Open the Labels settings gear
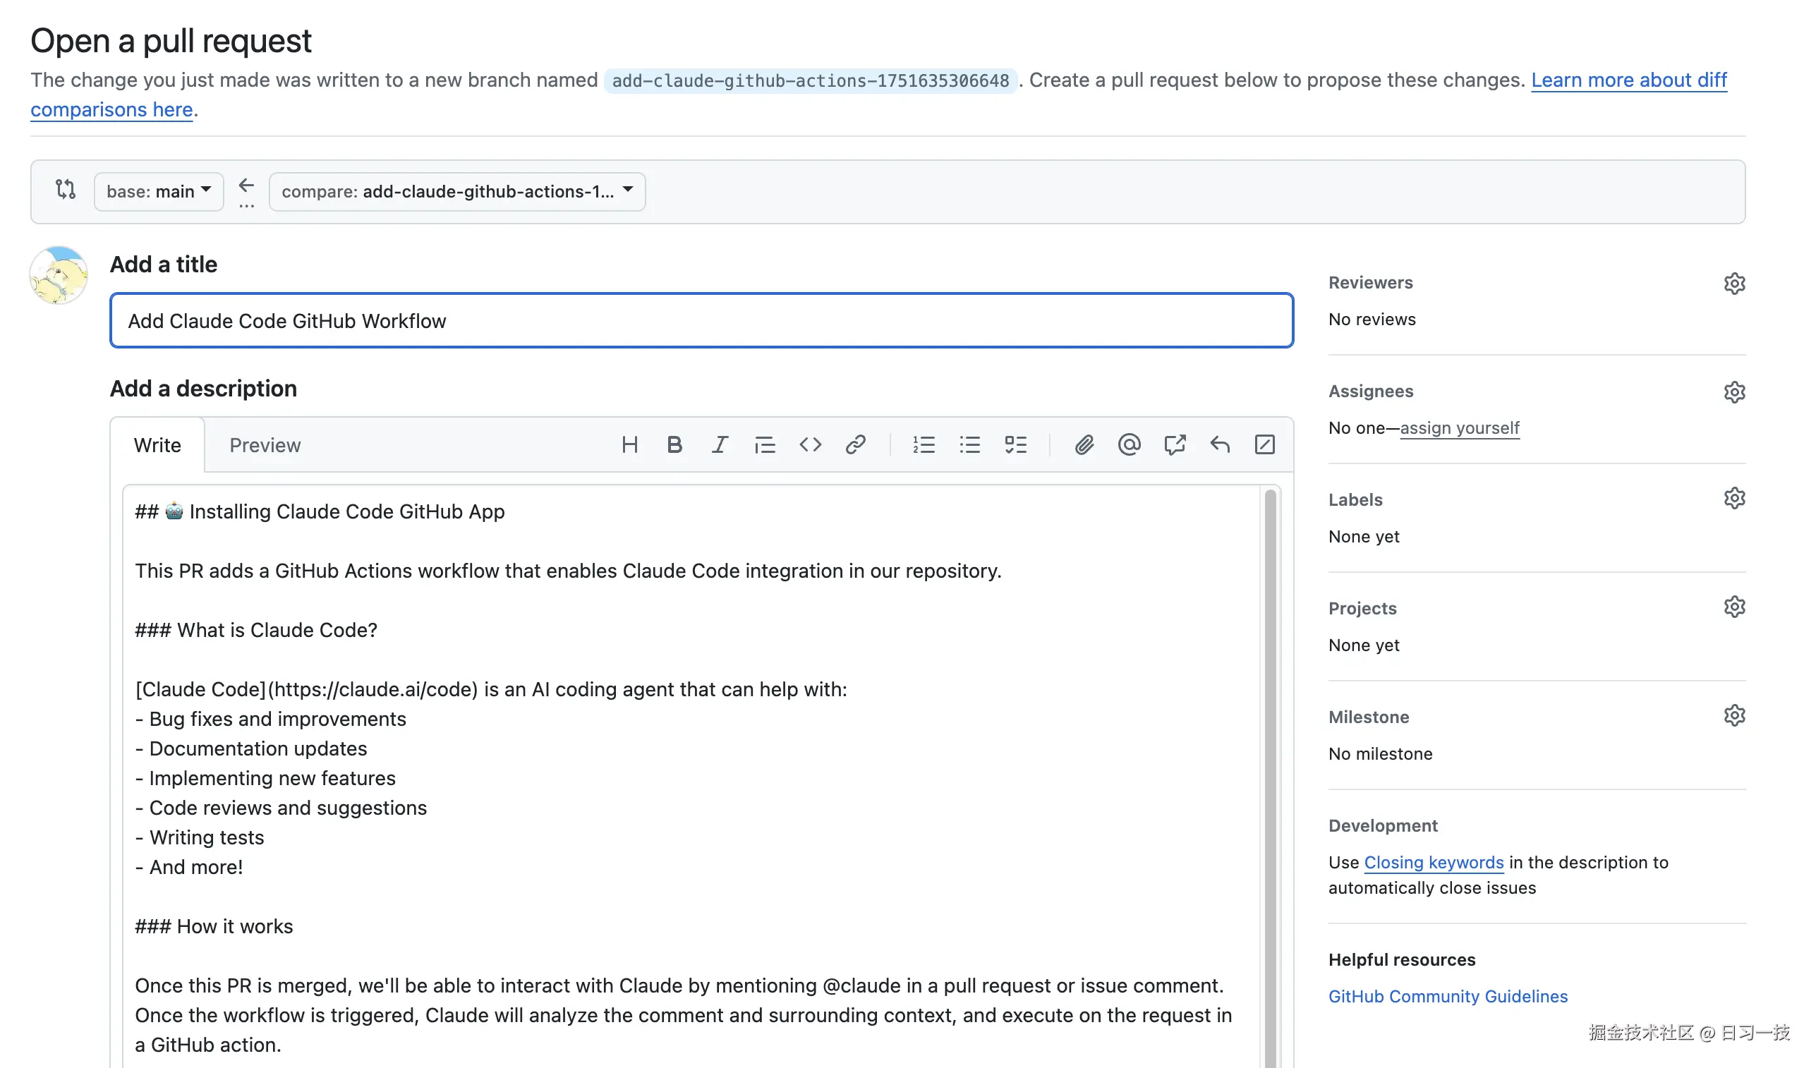This screenshot has width=1816, height=1068. 1735,498
